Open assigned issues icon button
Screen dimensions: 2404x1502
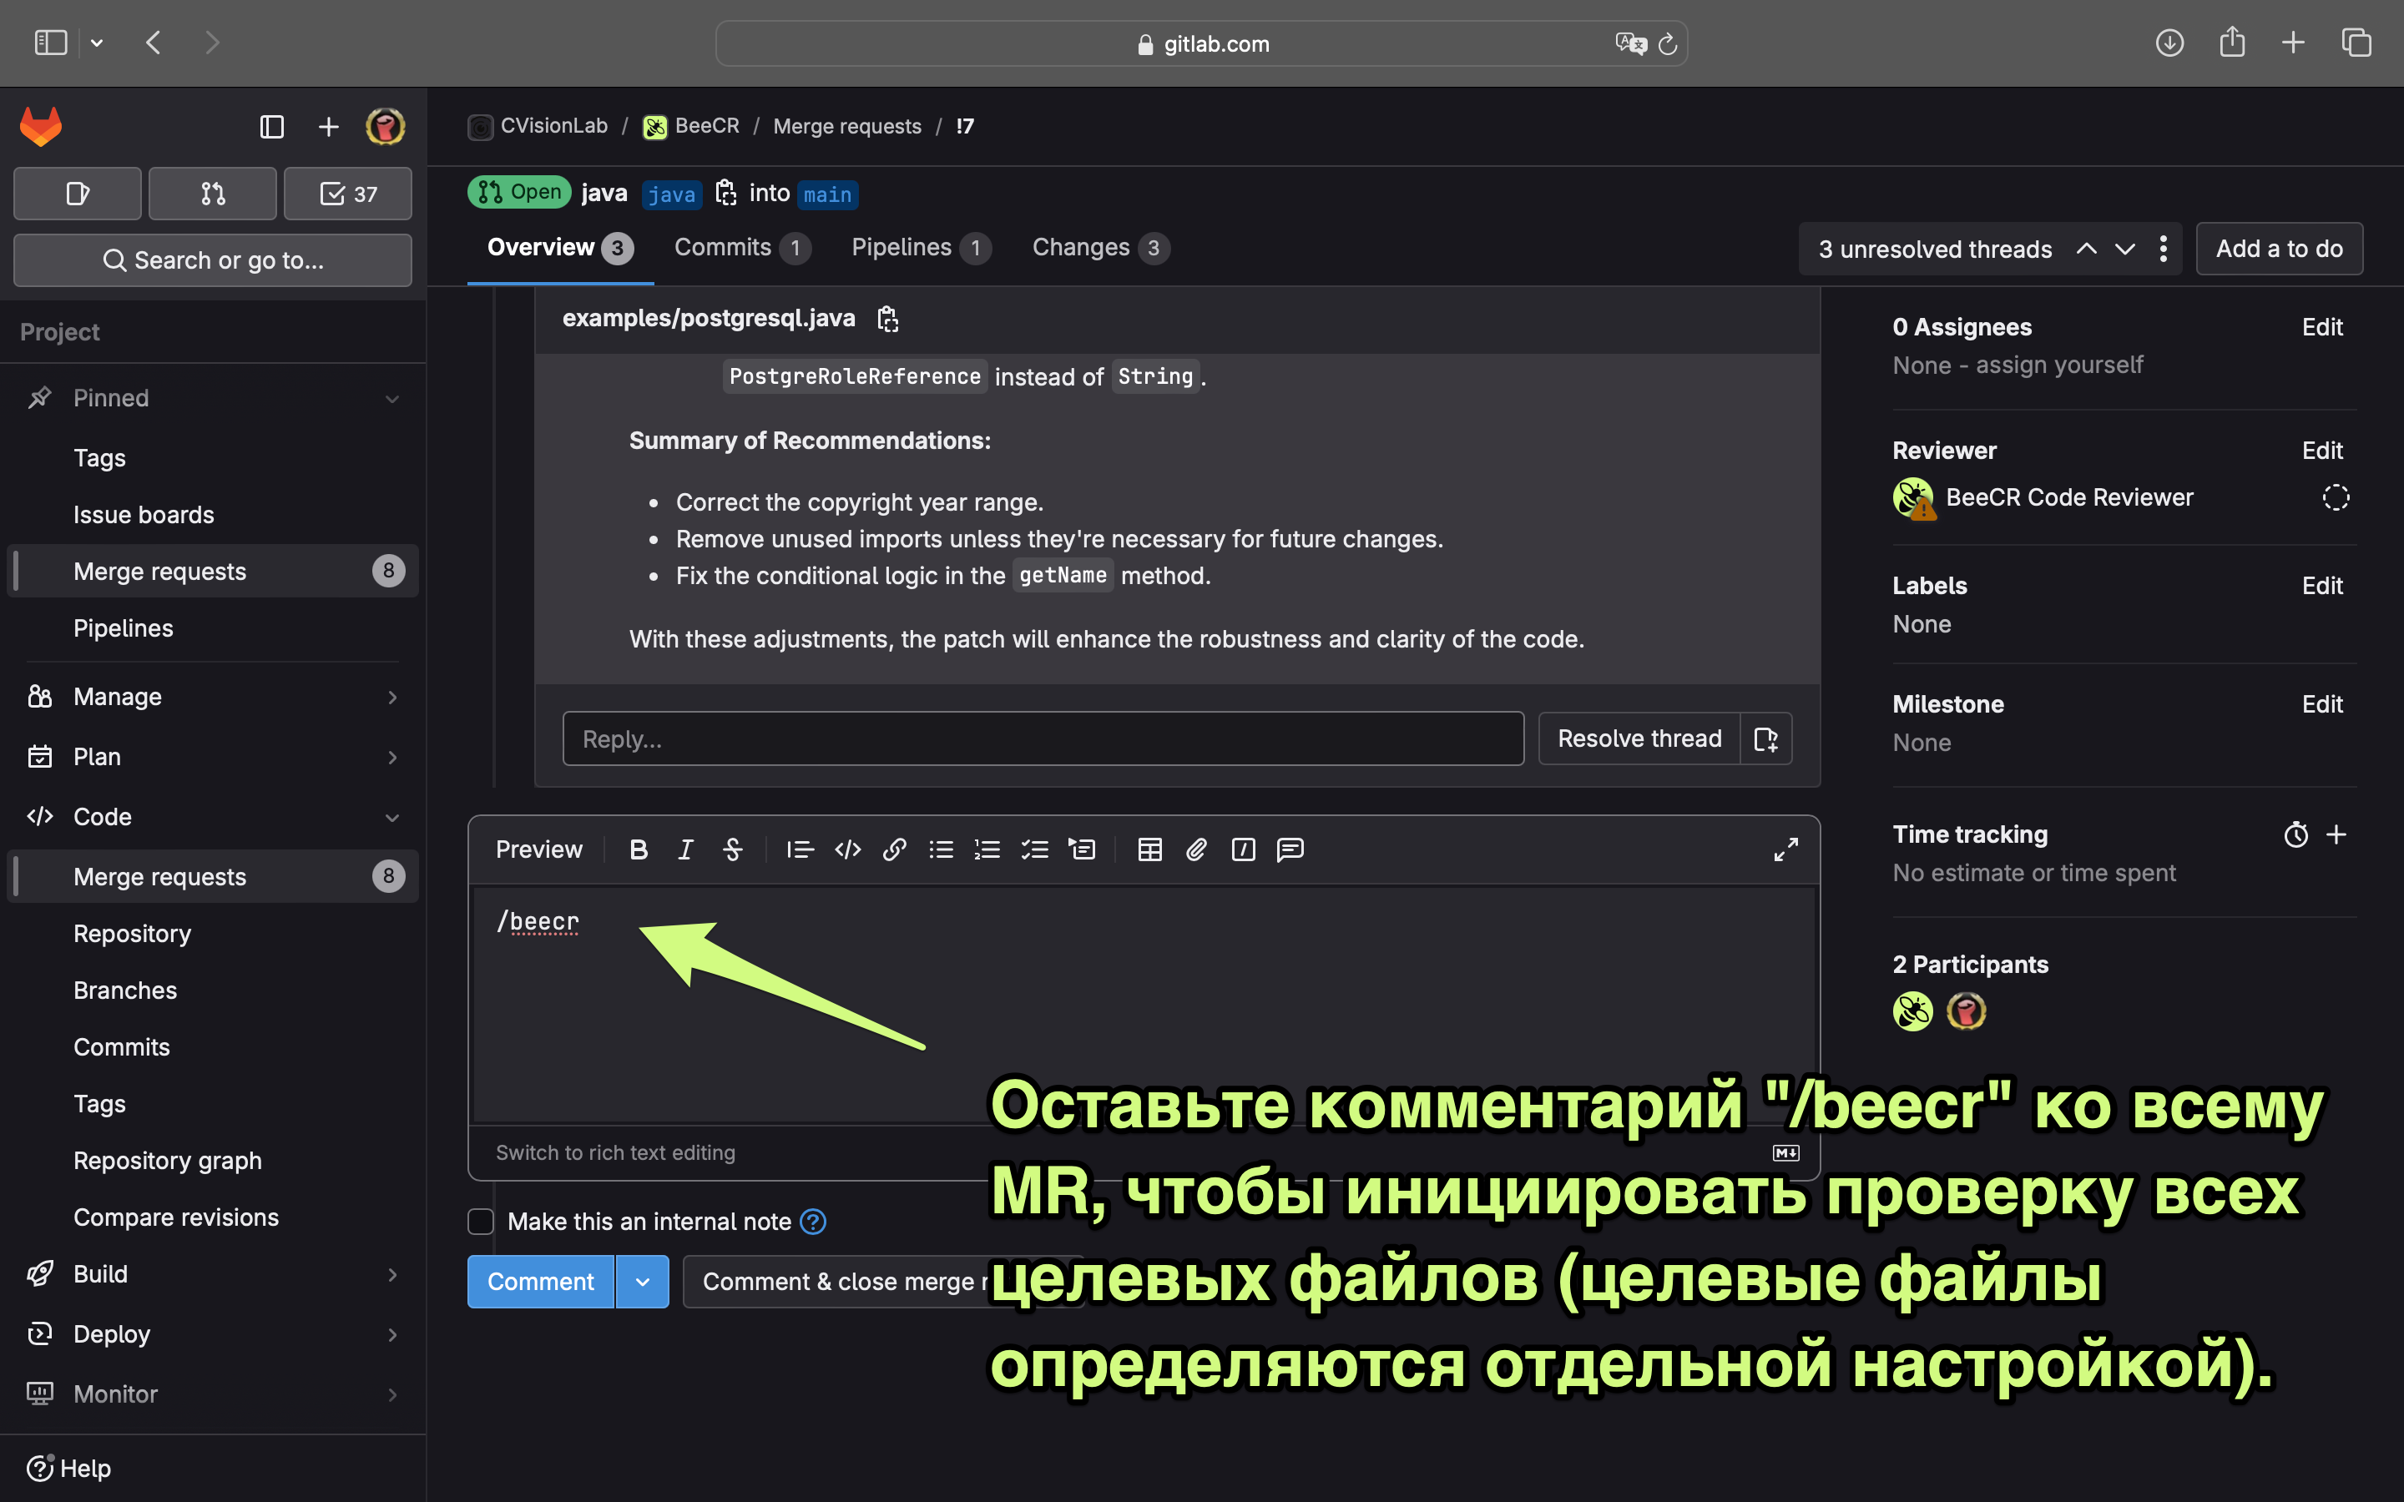[78, 194]
